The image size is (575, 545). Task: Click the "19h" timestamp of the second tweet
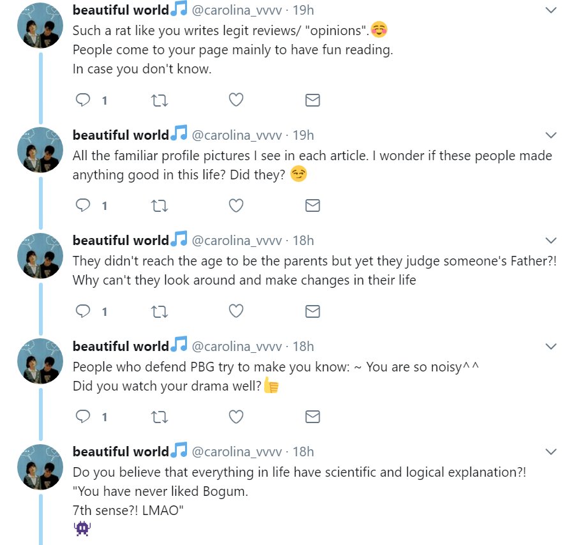coord(303,135)
